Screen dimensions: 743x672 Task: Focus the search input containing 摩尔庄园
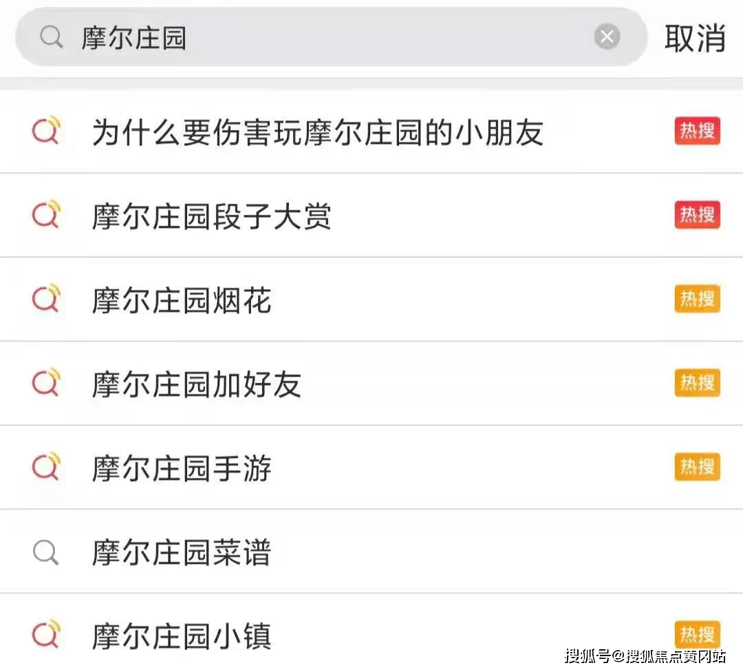[331, 37]
